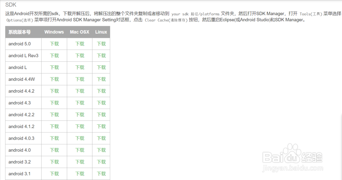Download android 5.0 SDK for Mac OSX

click(x=80, y=44)
